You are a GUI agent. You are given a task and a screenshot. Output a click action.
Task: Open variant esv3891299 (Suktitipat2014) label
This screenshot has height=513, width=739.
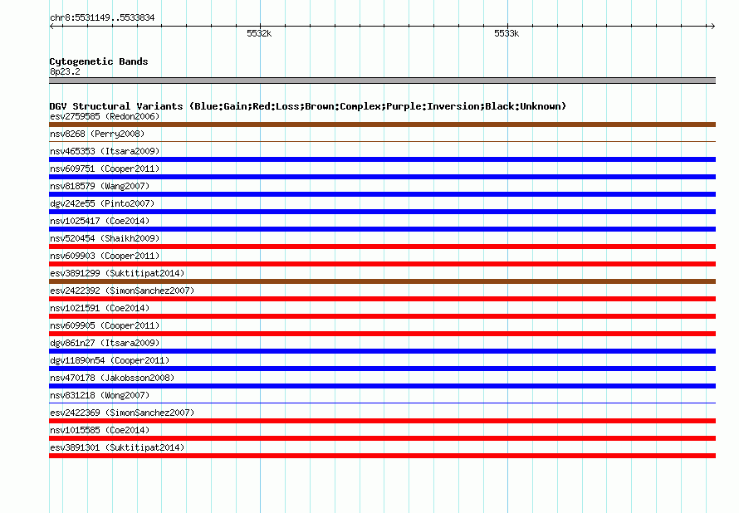pos(117,273)
